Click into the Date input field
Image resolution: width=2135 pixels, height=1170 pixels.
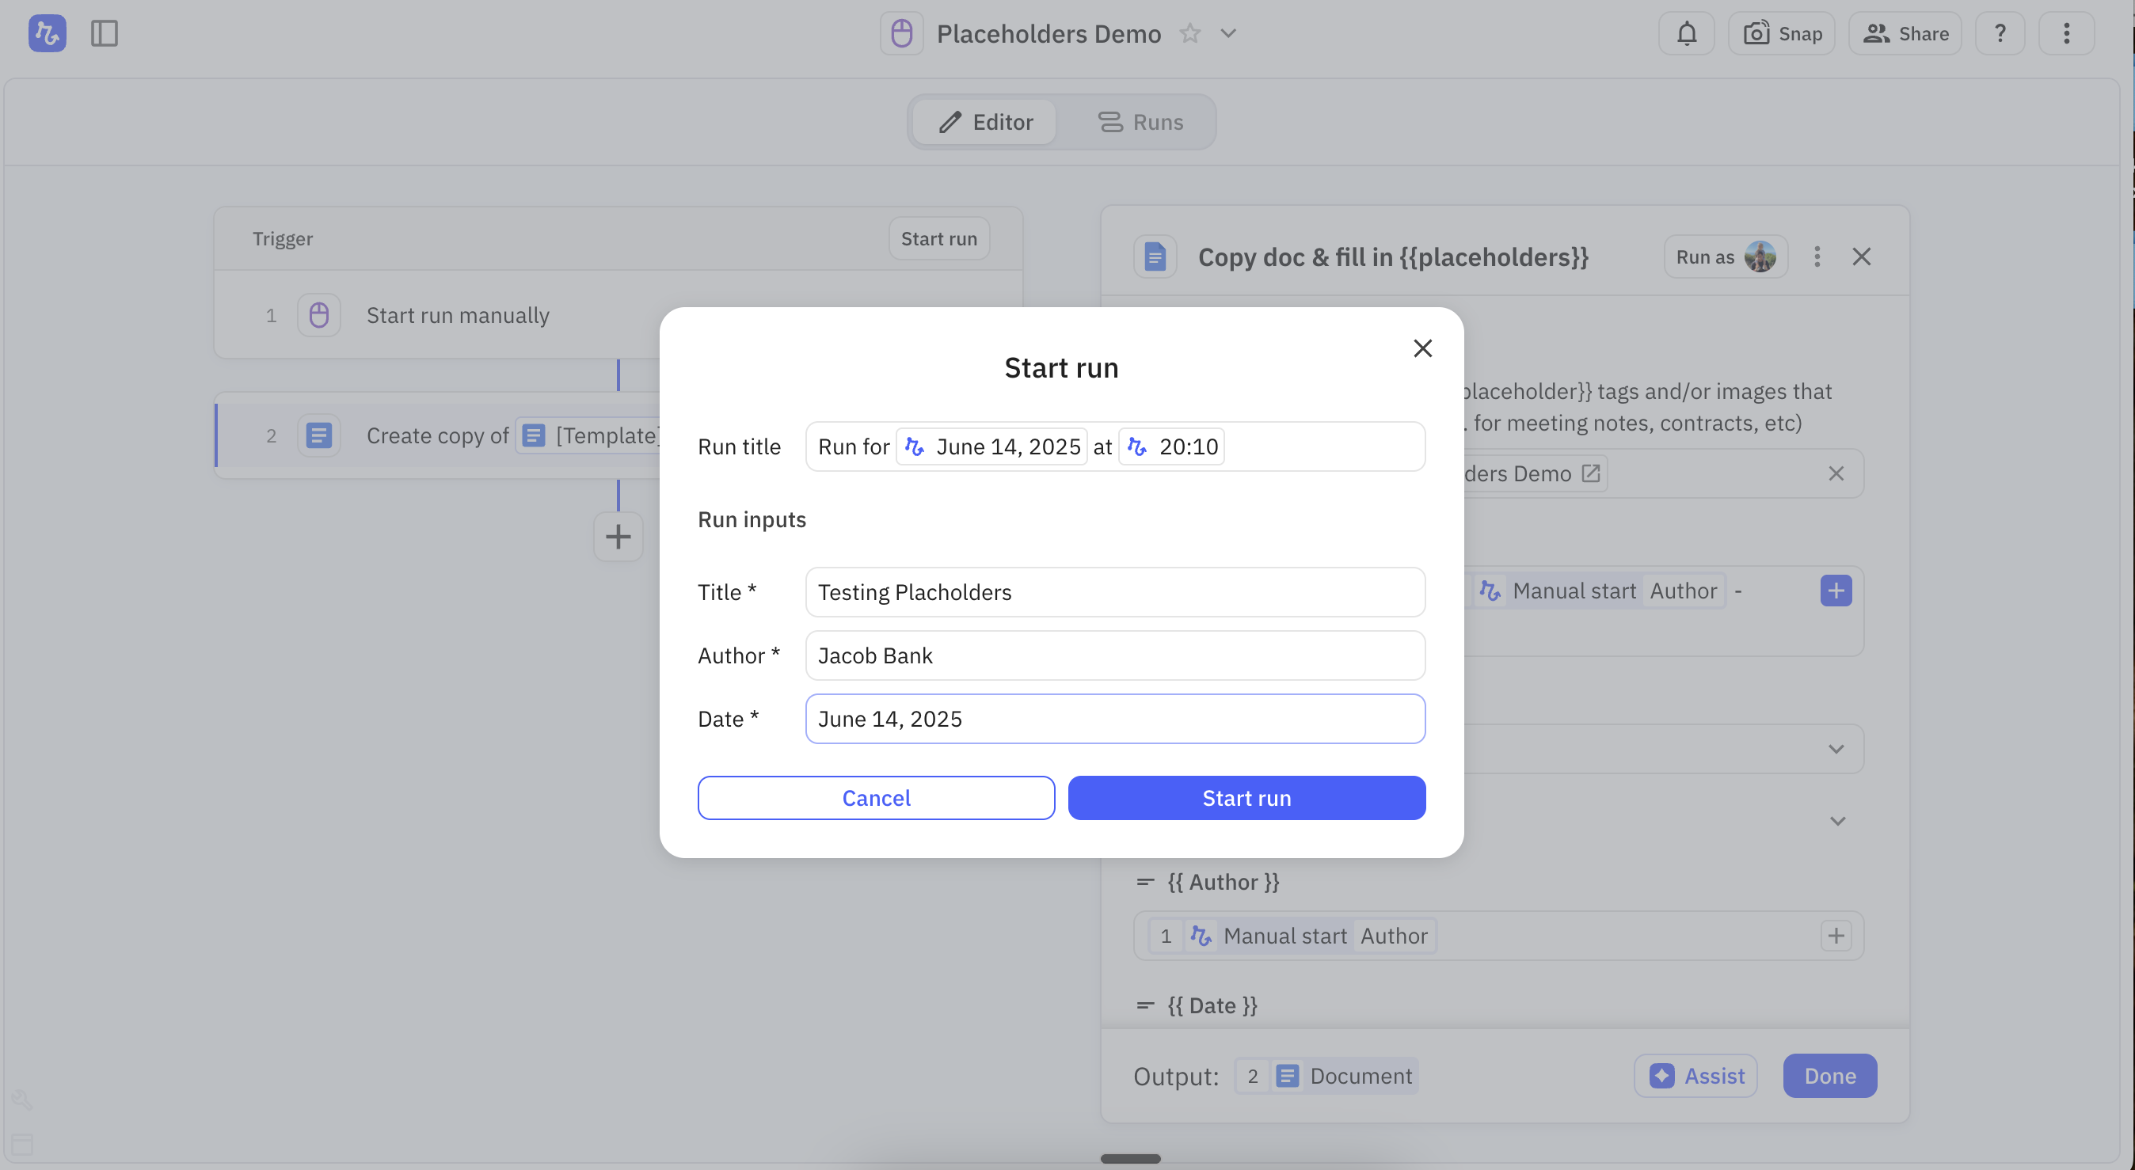(x=1114, y=719)
